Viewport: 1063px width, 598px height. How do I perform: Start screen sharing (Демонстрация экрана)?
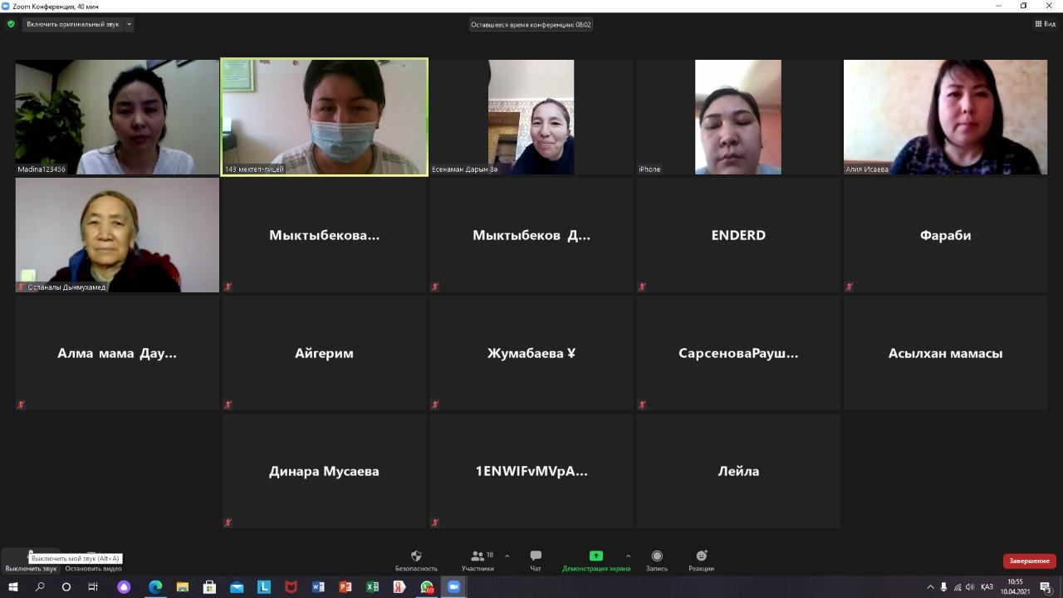pyautogui.click(x=595, y=561)
